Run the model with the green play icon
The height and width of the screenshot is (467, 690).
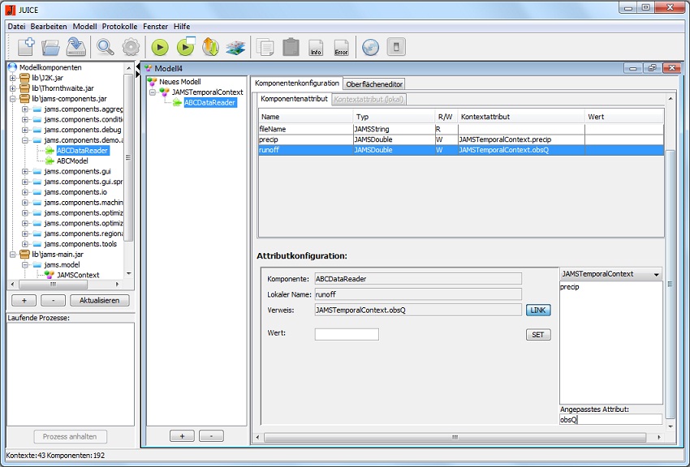coord(160,48)
